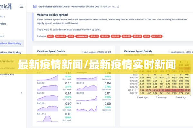Click the BA.2.28 red tag

[126, 36]
